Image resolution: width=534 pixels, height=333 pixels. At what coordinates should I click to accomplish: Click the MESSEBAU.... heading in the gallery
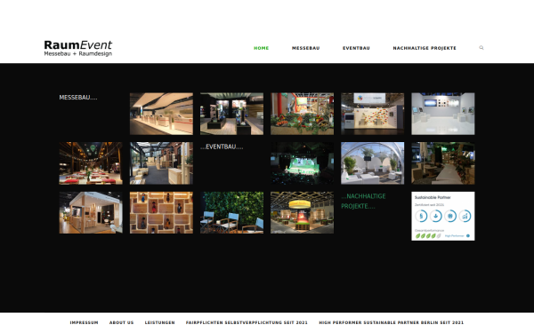[78, 97]
